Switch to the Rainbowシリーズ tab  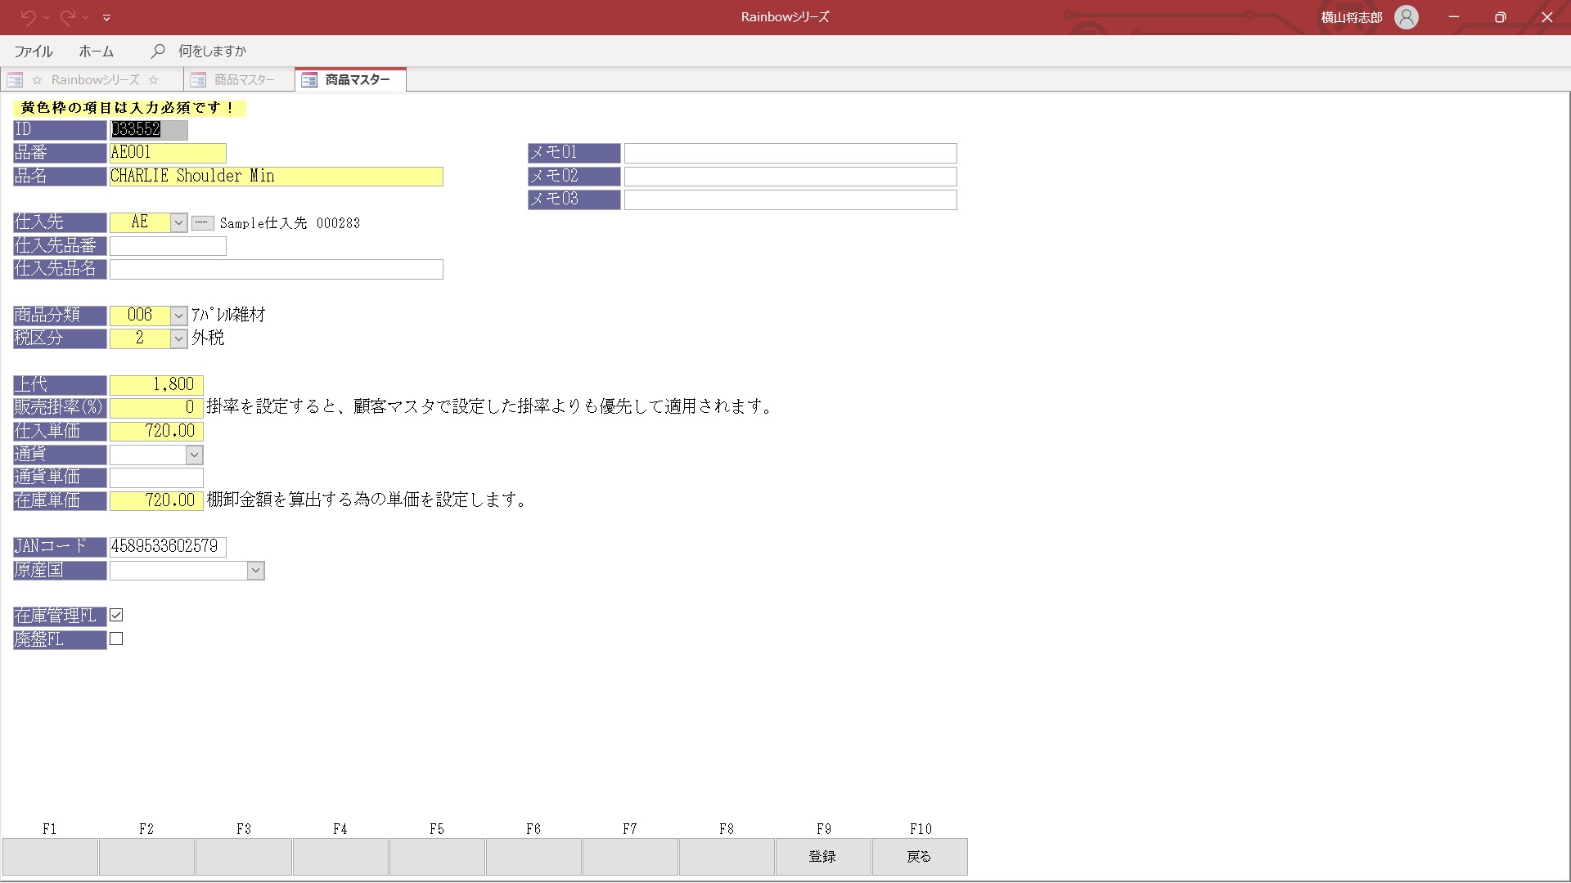[x=95, y=80]
